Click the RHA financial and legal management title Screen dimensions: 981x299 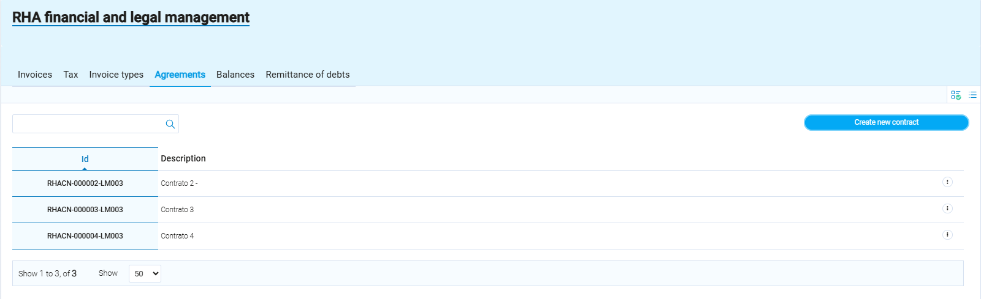tap(131, 18)
